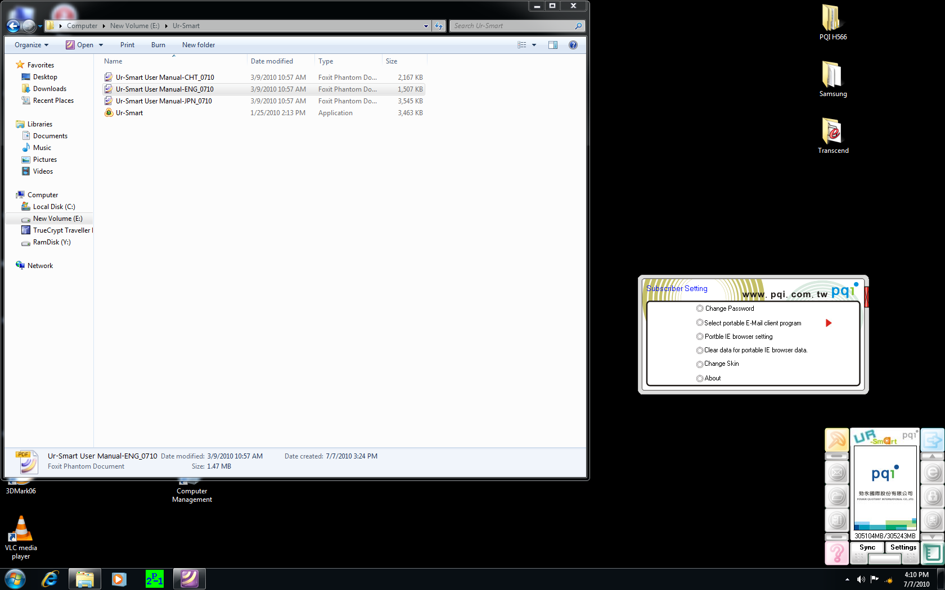Click Computer in the address breadcrumb

click(82, 26)
